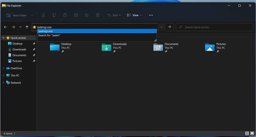Select OneDrive in the sidebar

pos(16,68)
